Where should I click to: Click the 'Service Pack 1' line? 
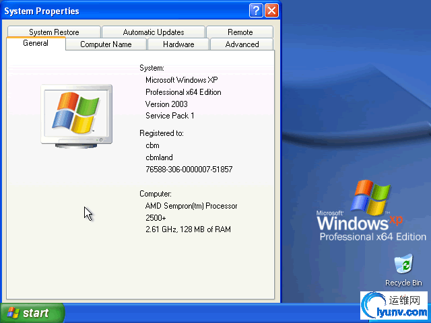[170, 116]
